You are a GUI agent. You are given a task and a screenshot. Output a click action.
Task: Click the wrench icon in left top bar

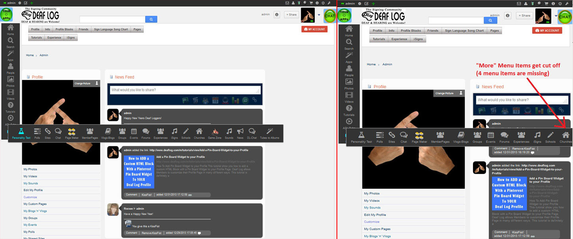tap(329, 3)
